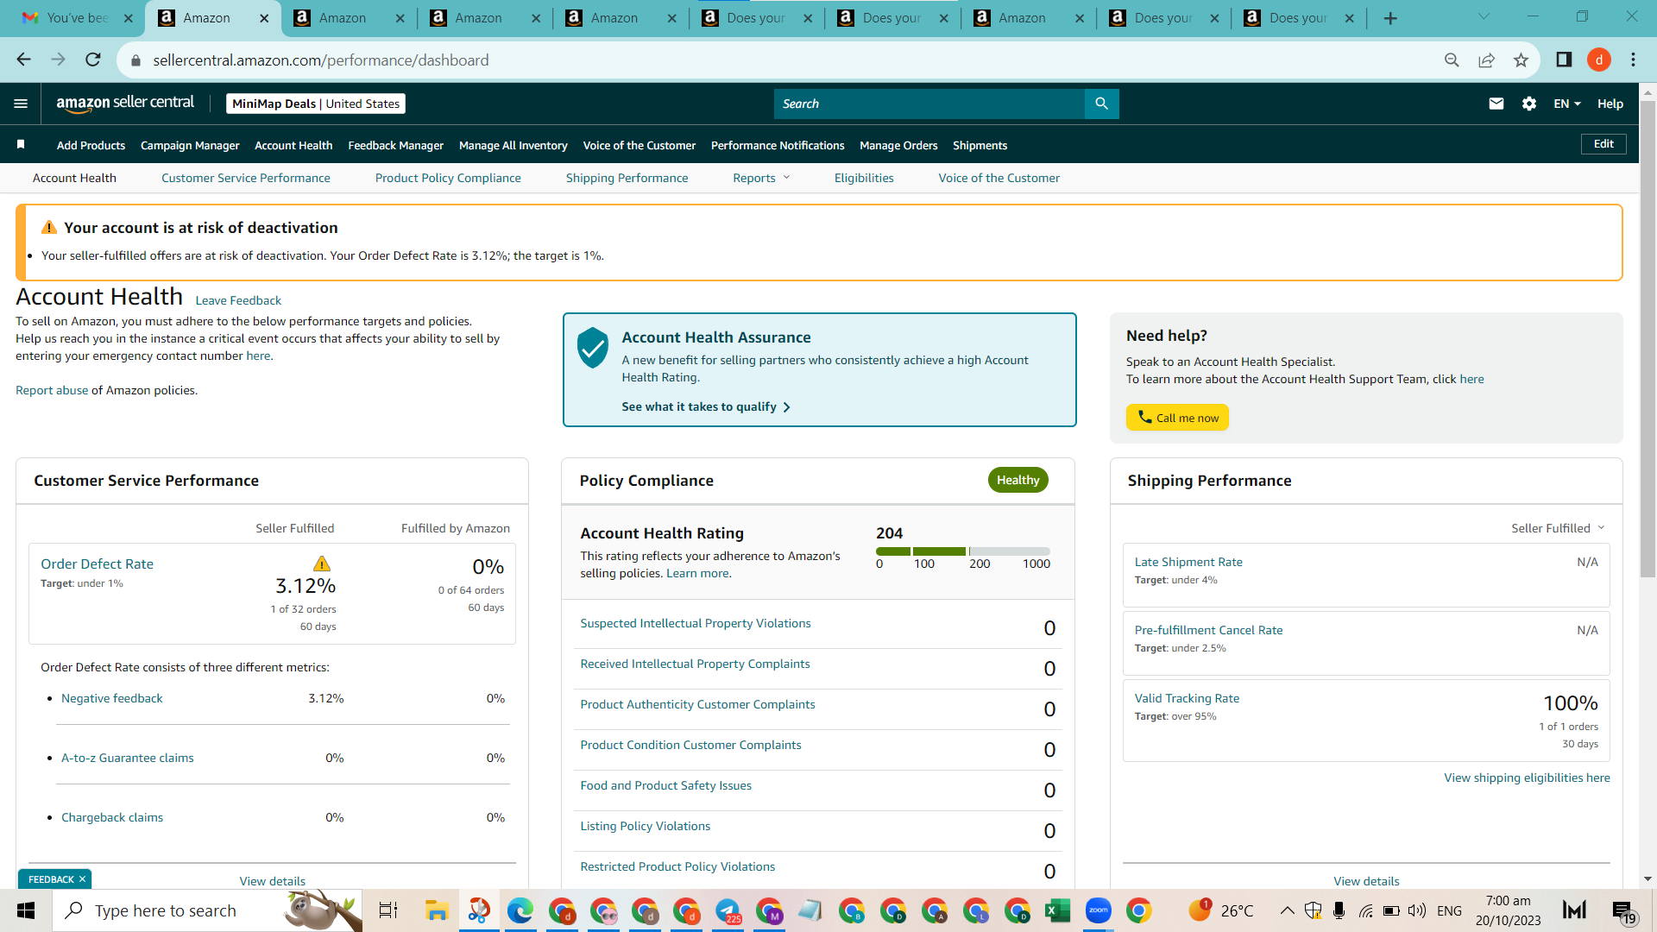Open the hamburger navigation menu
Image resolution: width=1657 pixels, height=932 pixels.
click(21, 104)
